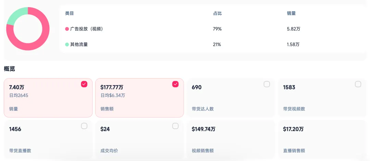Click the 7.40万 sales volume figure

pos(16,87)
